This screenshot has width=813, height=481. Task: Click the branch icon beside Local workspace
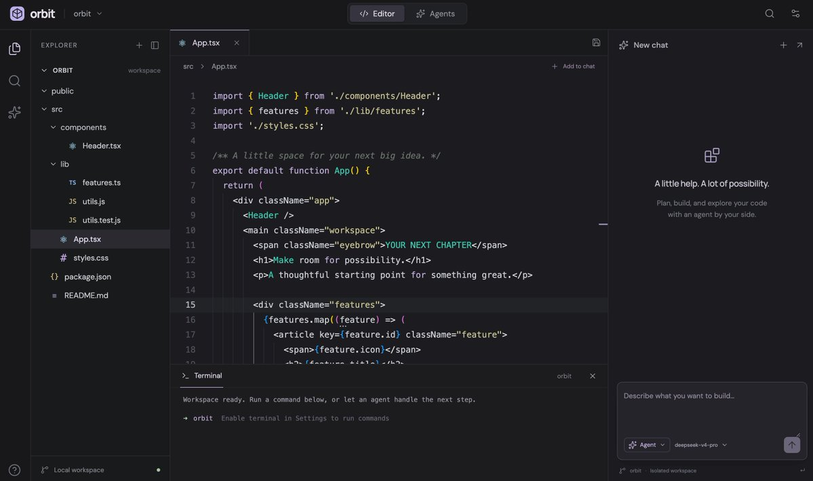pyautogui.click(x=45, y=470)
